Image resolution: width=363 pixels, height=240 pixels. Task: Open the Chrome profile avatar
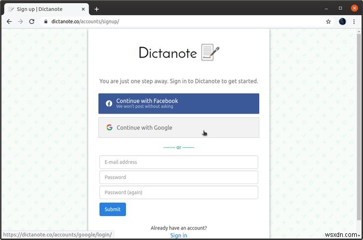coord(342,22)
